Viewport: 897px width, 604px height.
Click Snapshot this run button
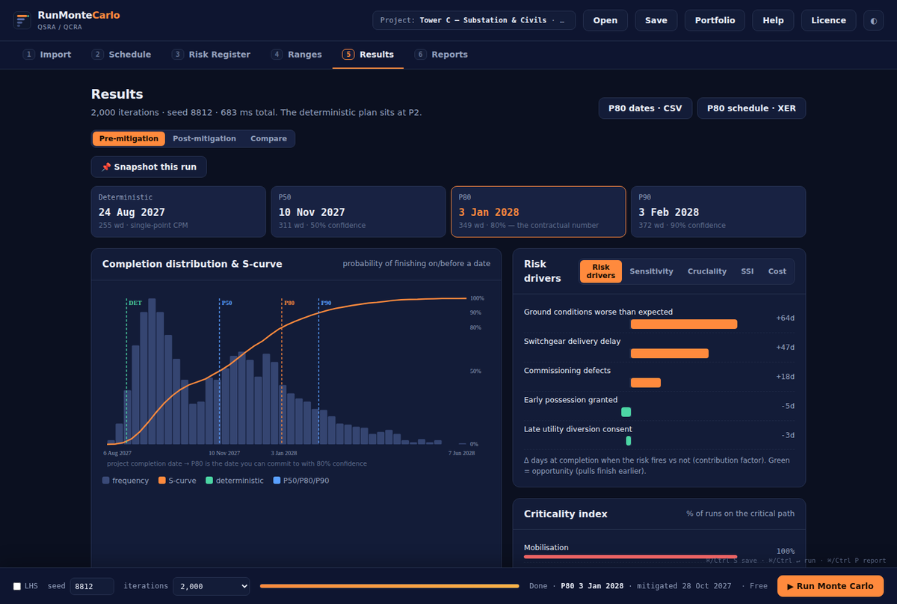tap(149, 167)
